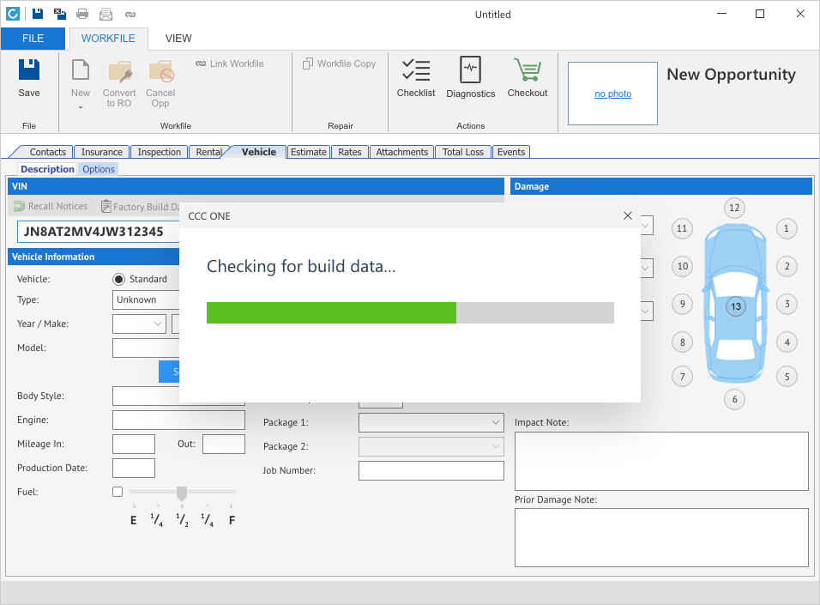Viewport: 820px width, 605px height.
Task: Click the VIN input field
Action: coord(99,232)
